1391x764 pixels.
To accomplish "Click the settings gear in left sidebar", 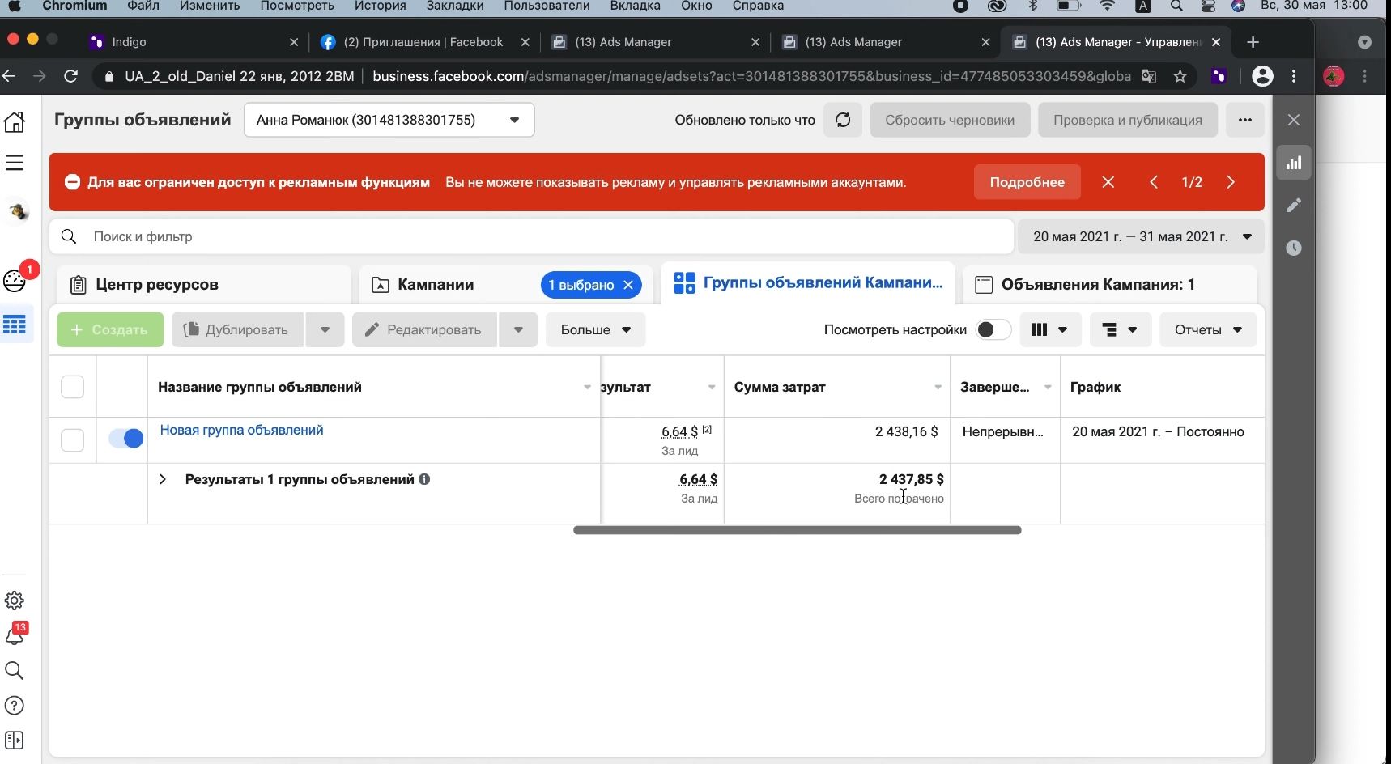I will coord(15,601).
